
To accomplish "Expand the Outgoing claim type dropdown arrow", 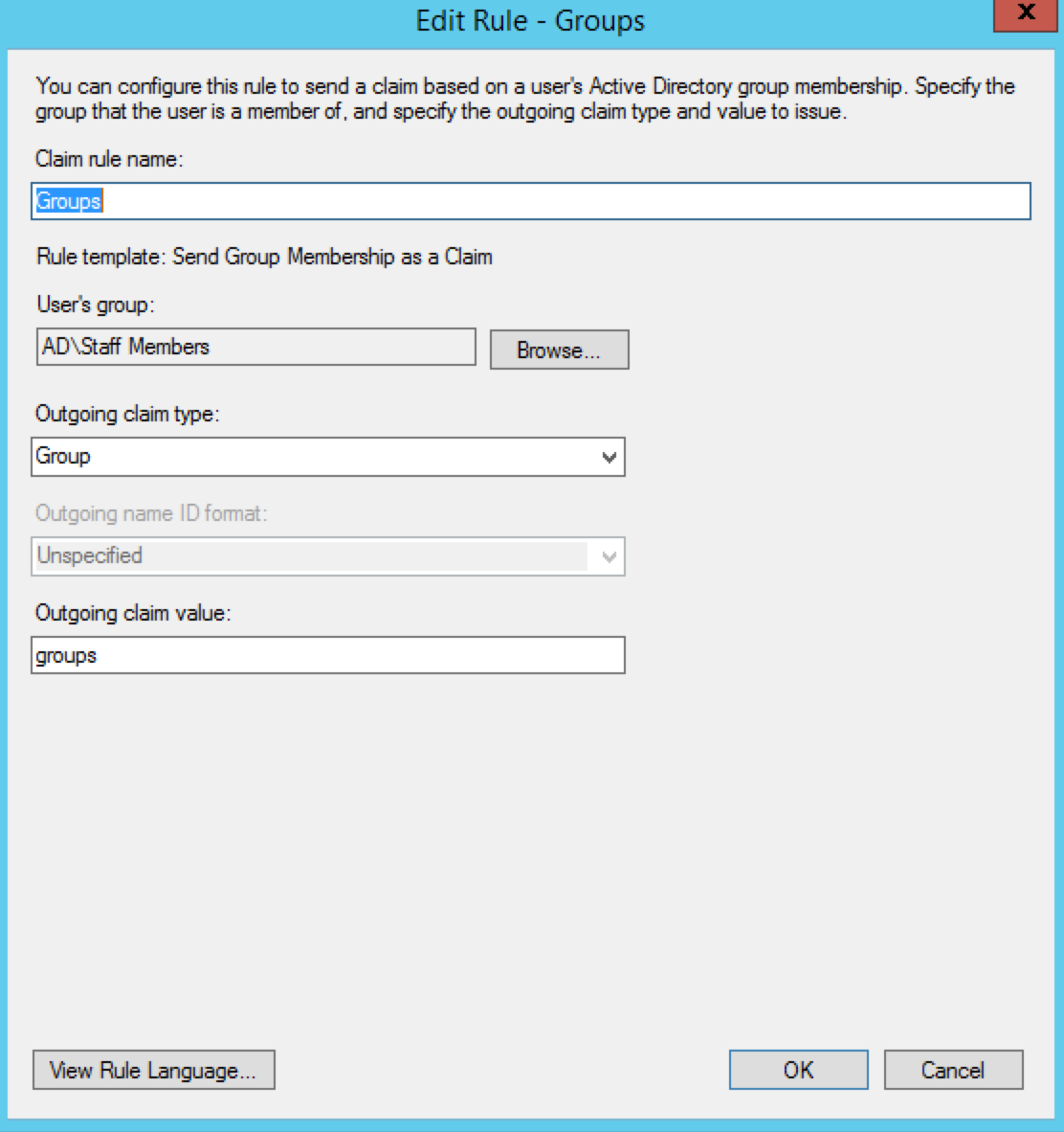I will 609,458.
